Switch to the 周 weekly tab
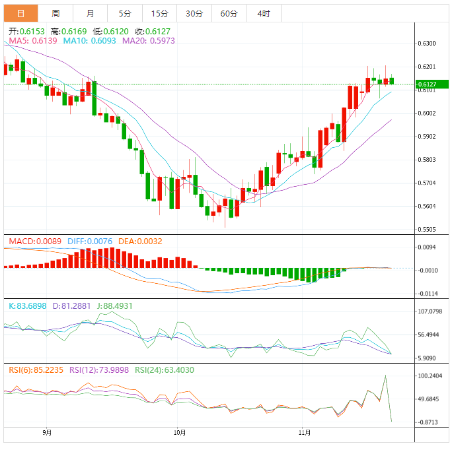This screenshot has width=452, height=452. point(56,13)
